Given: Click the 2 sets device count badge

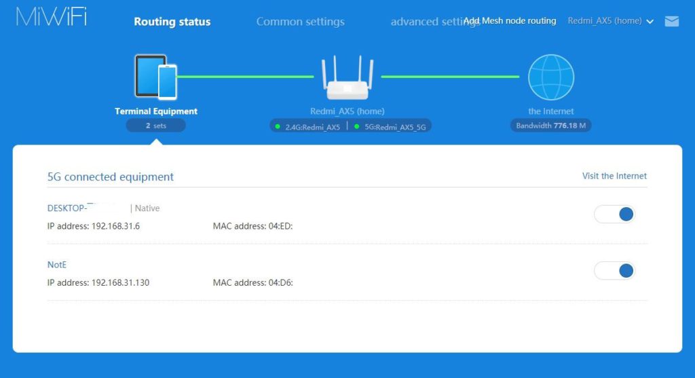Looking at the screenshot, I should tap(156, 126).
